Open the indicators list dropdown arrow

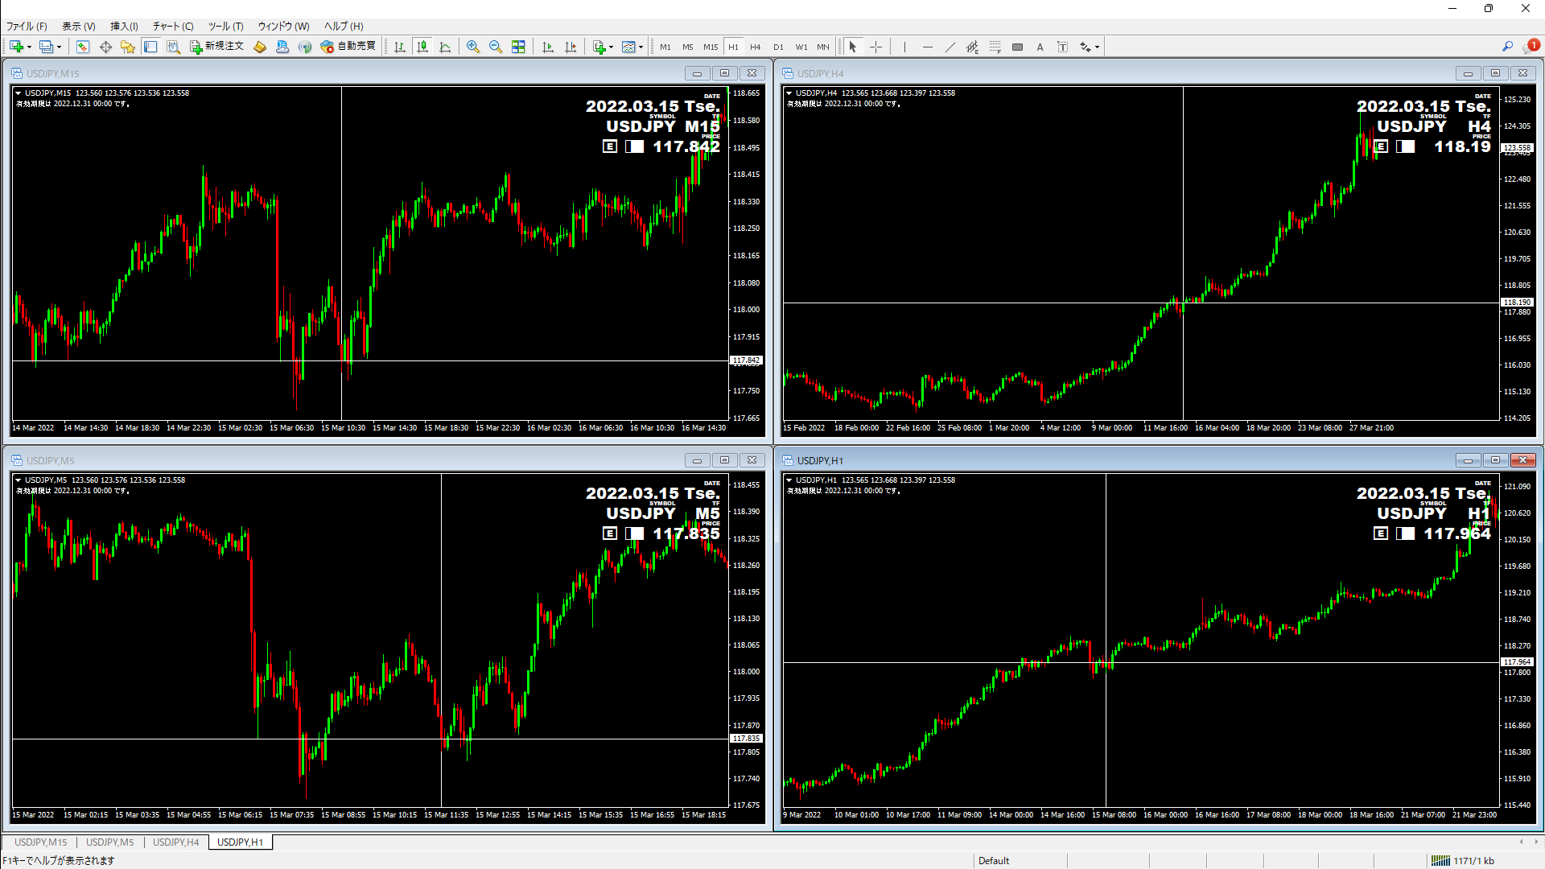click(612, 47)
